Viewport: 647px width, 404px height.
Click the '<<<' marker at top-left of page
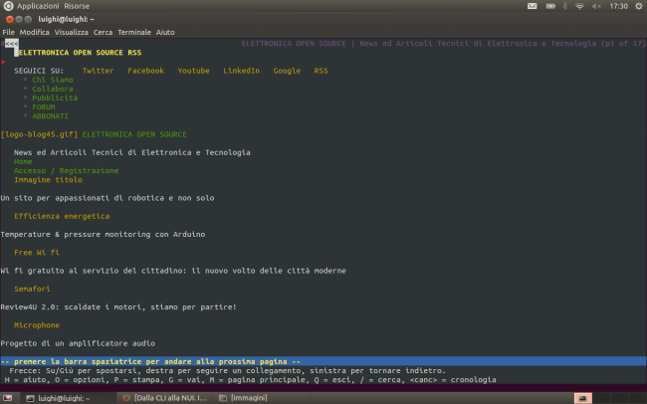tap(12, 44)
